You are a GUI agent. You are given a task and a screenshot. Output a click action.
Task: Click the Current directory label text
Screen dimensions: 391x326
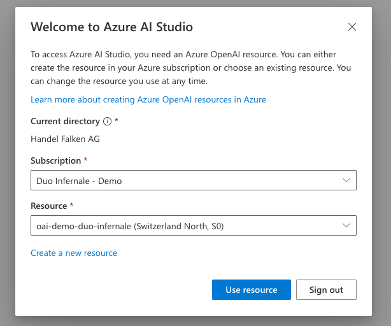[x=66, y=121]
